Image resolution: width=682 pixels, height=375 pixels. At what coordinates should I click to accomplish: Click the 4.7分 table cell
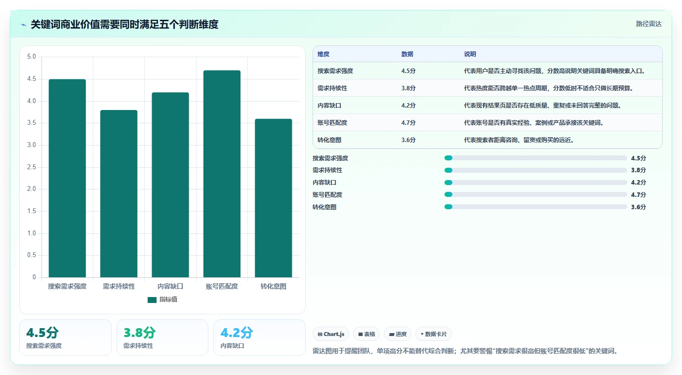(408, 123)
